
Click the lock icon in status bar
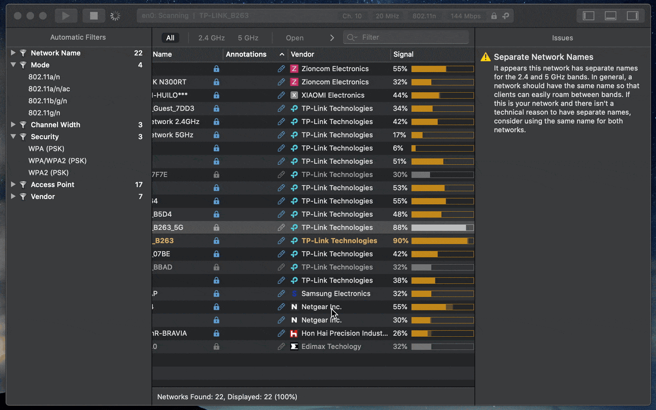(x=494, y=16)
